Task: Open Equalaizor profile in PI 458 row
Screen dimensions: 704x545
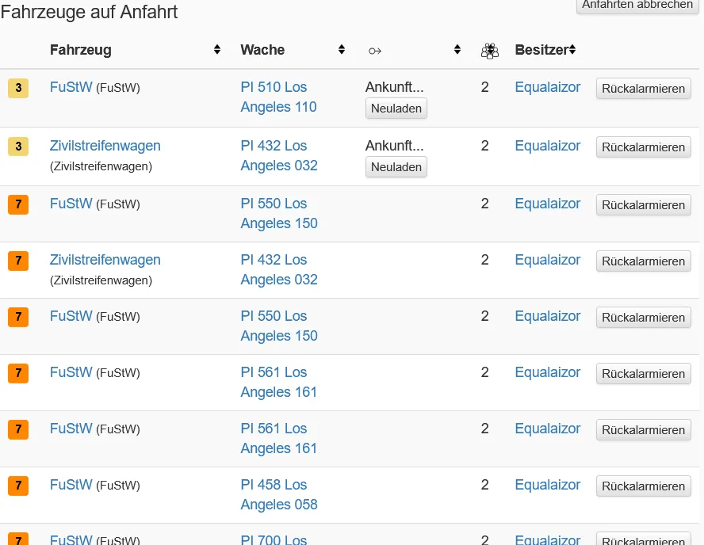Action: click(x=548, y=485)
